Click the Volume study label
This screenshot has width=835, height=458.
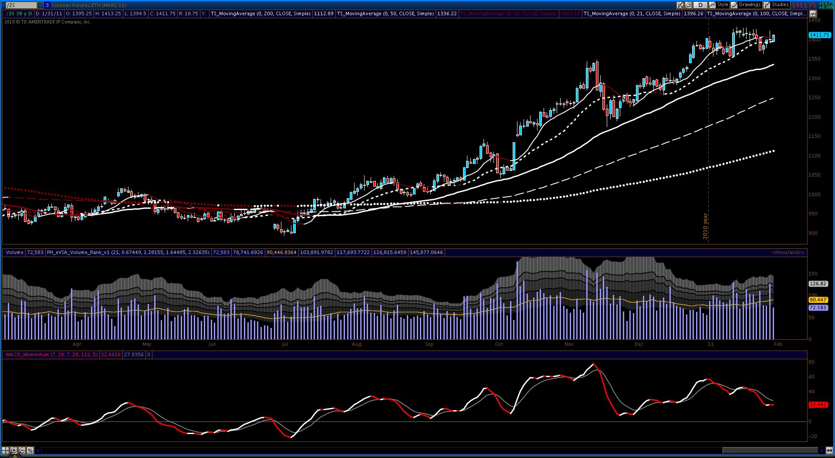point(15,252)
